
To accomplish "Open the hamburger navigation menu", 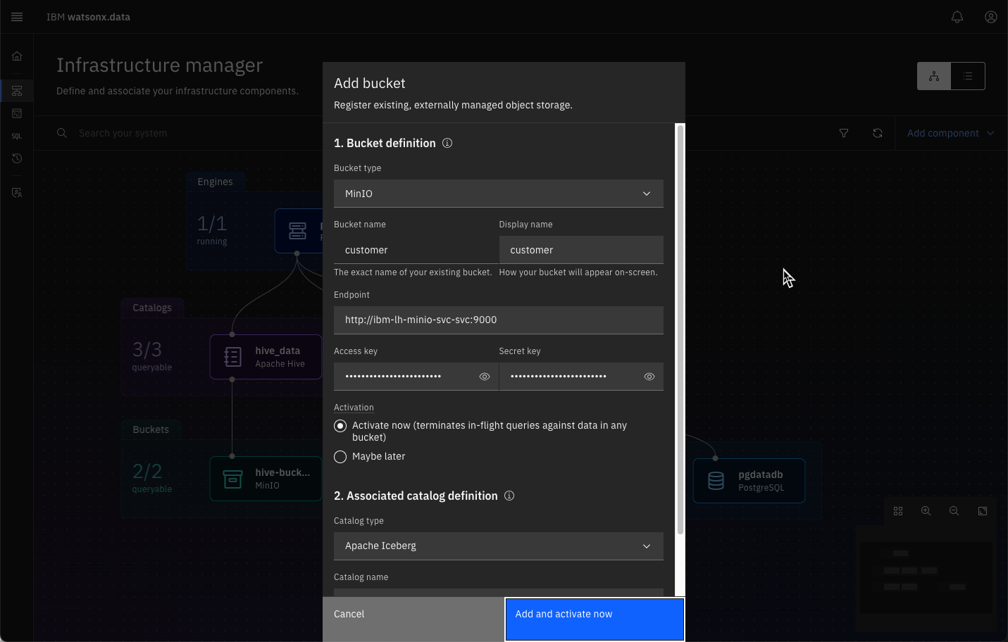I will tap(17, 17).
